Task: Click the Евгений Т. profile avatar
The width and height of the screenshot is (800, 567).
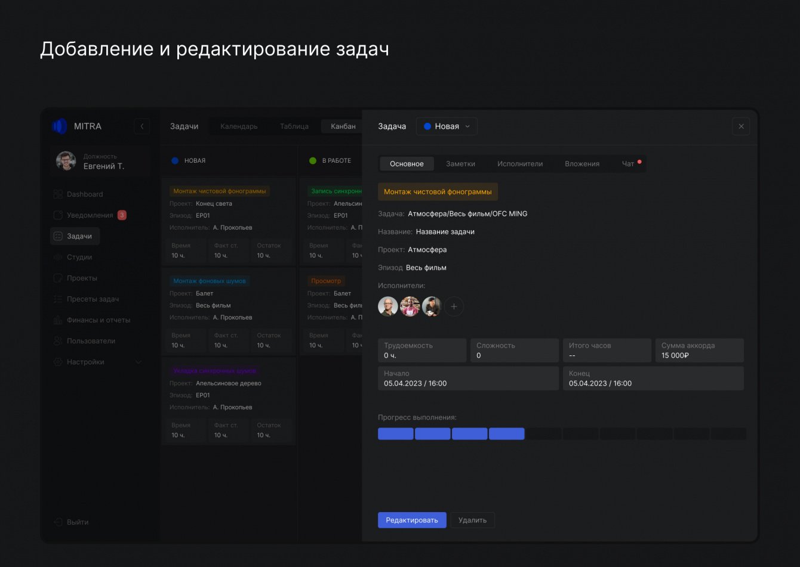Action: tap(66, 161)
